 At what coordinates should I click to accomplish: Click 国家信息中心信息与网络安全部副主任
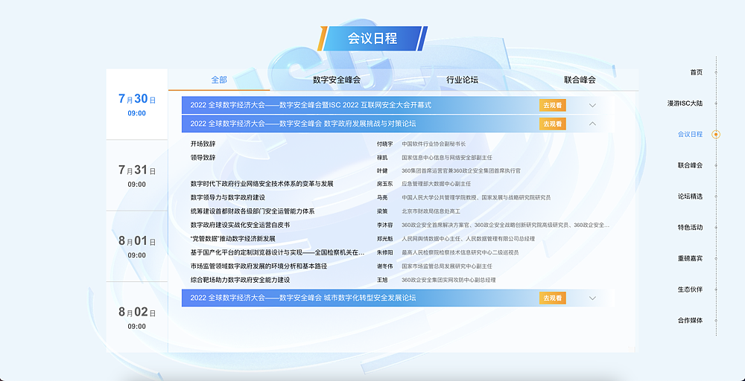click(446, 158)
